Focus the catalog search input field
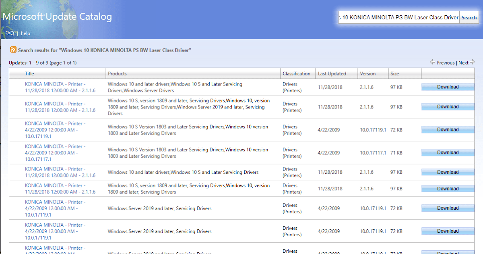This screenshot has height=254, width=483. [x=398, y=17]
